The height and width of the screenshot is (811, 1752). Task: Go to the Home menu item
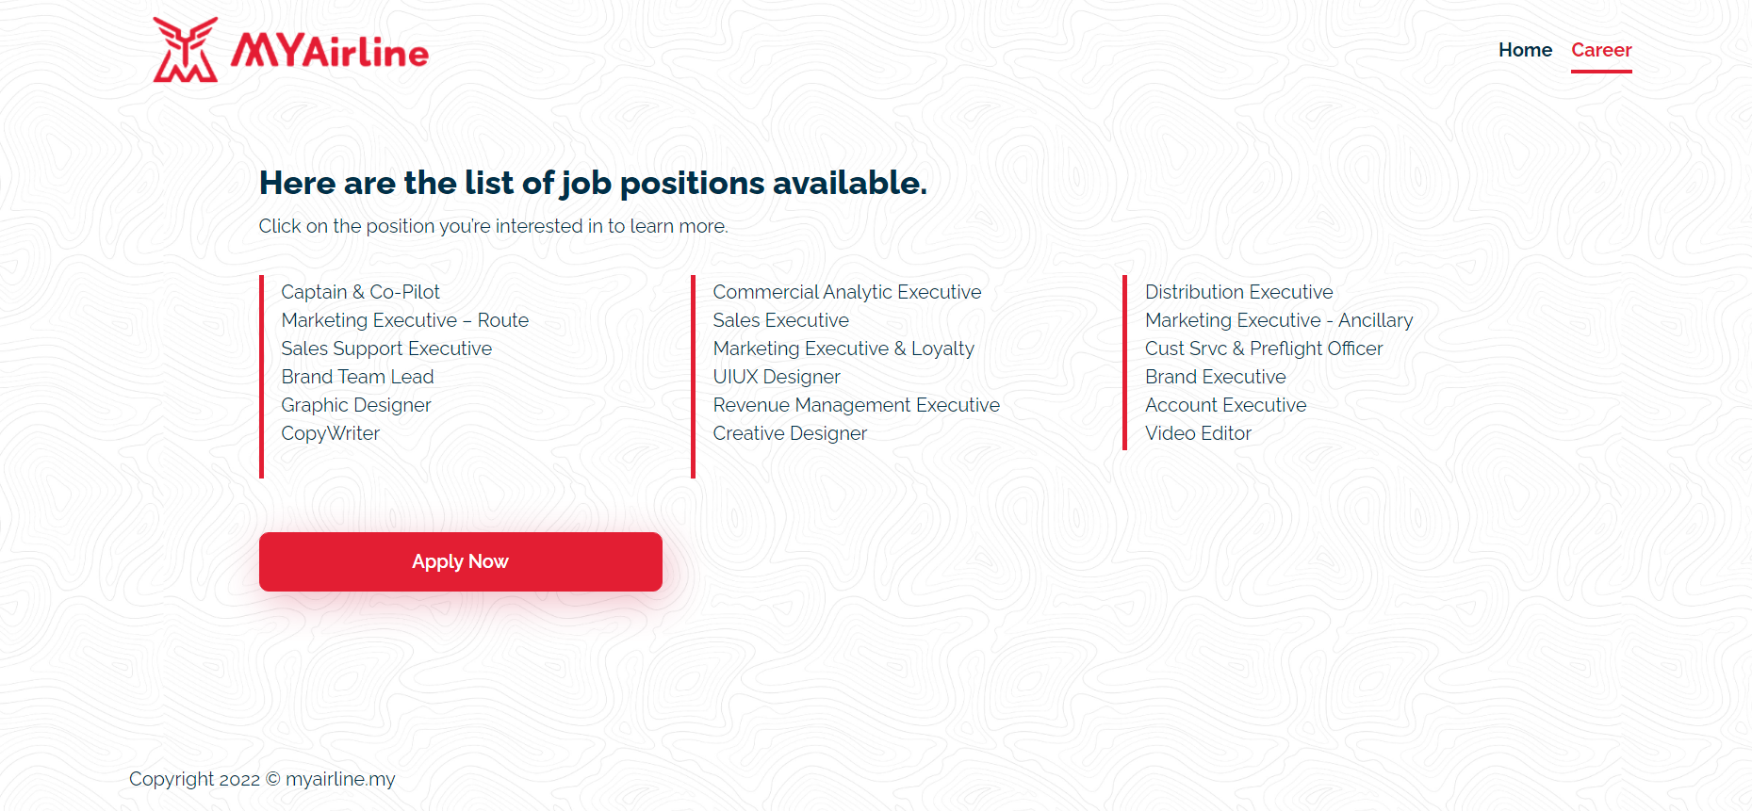point(1525,50)
